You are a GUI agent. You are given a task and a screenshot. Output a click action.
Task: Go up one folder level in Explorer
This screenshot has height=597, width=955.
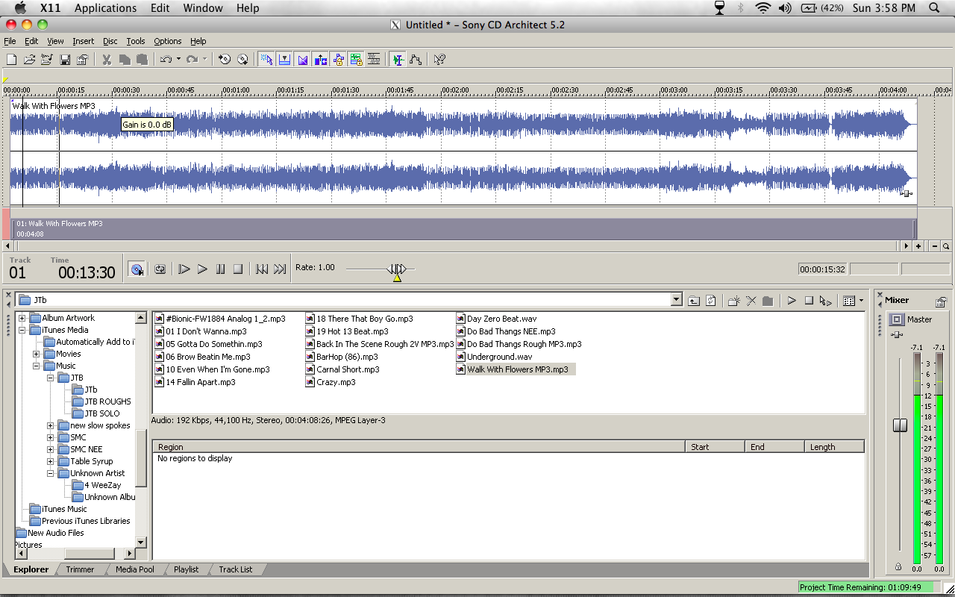(694, 301)
